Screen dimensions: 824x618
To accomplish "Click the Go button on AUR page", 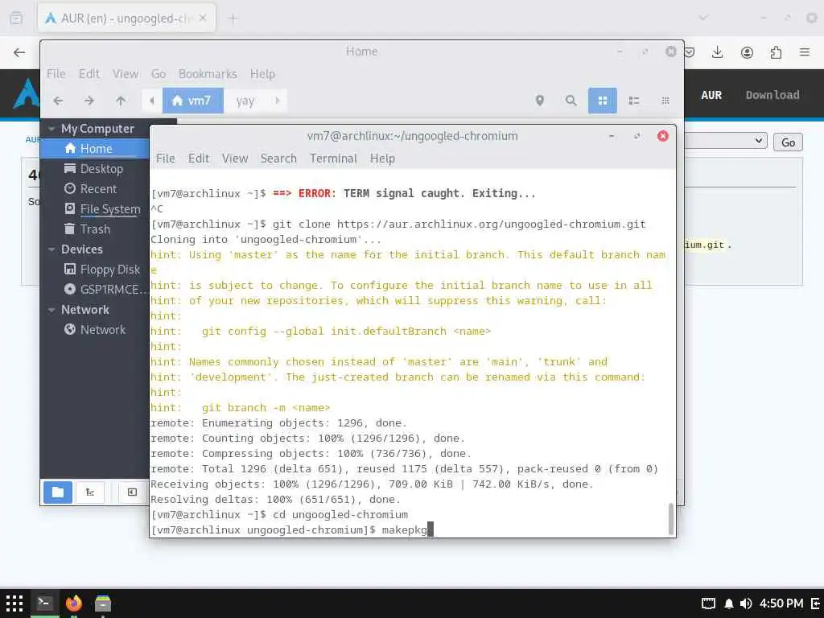I will [x=788, y=142].
